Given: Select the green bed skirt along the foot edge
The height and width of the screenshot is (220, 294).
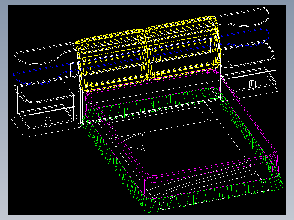Looking at the screenshot, I should pos(212,195).
